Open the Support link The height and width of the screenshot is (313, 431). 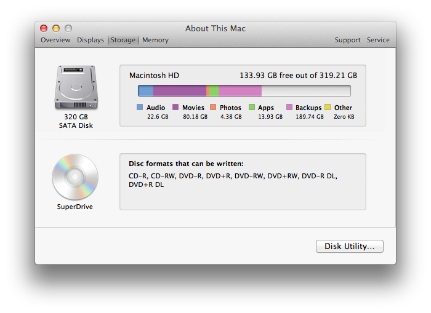coord(347,40)
